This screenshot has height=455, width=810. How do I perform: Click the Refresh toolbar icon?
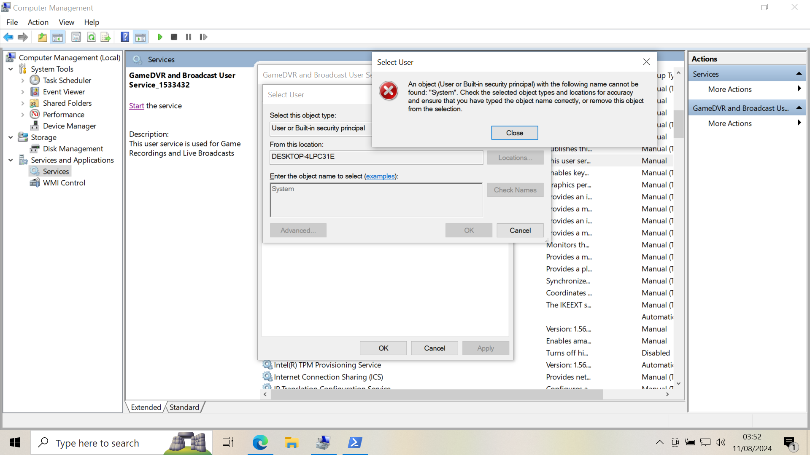[x=91, y=37]
